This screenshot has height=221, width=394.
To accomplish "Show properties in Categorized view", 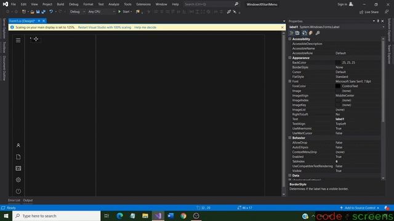I will [291, 33].
